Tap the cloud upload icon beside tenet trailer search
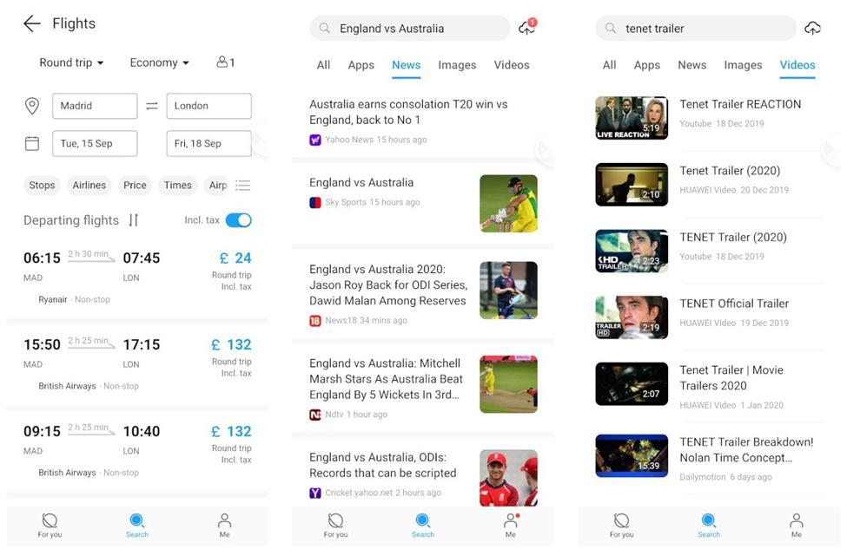The height and width of the screenshot is (549, 847). pyautogui.click(x=812, y=28)
